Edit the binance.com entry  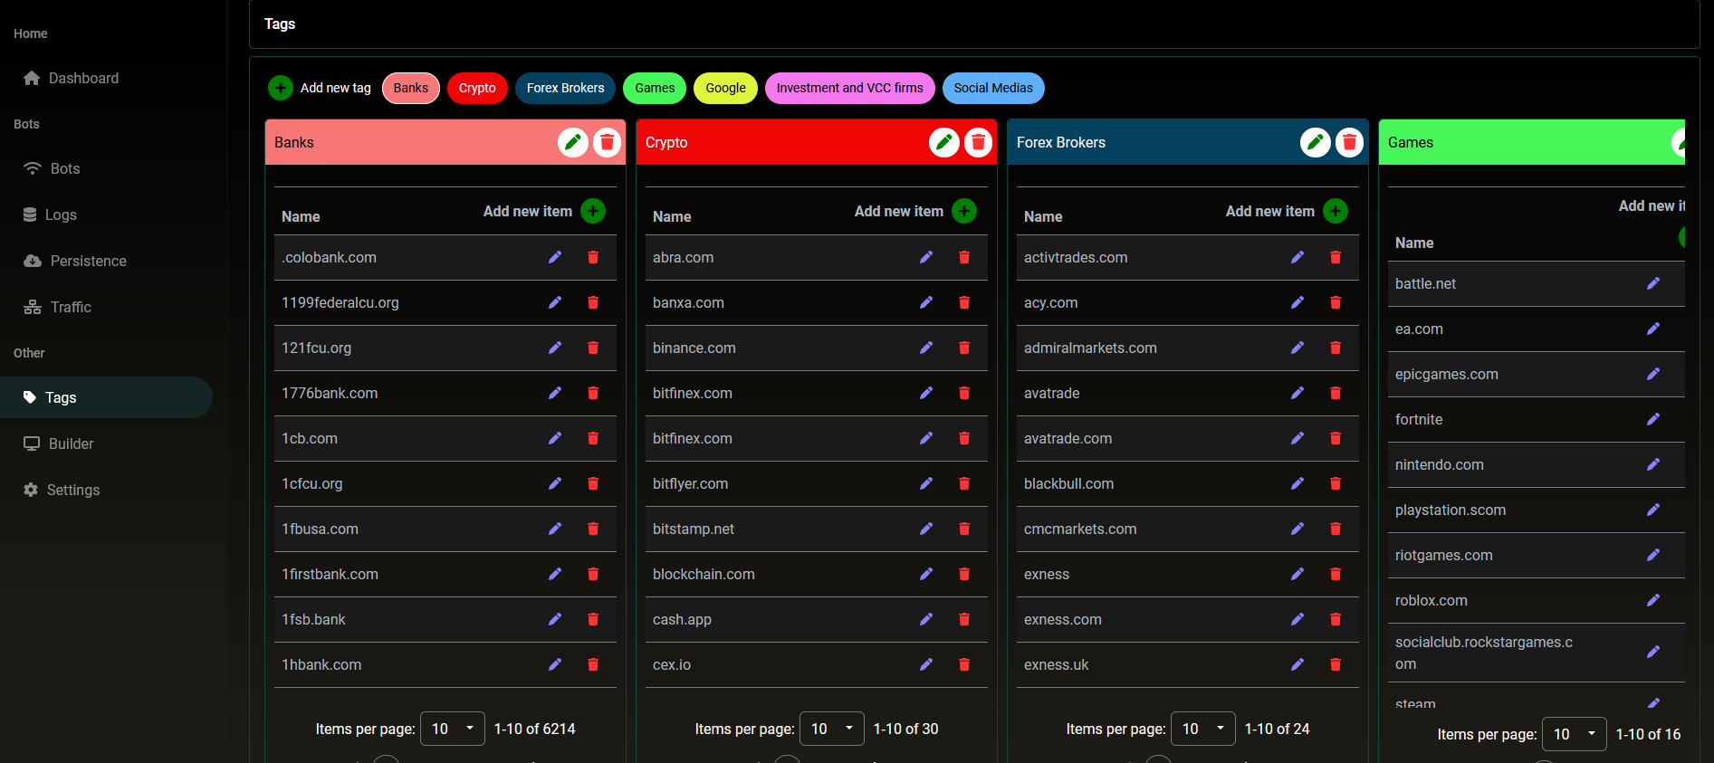[926, 348]
